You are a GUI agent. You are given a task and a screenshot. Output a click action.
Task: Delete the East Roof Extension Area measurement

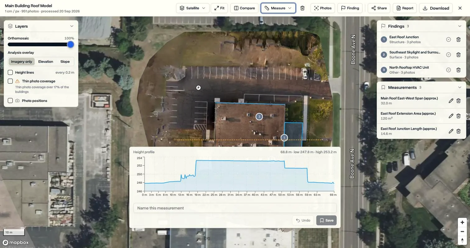458,116
